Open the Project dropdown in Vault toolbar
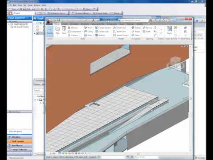The height and width of the screenshot is (160, 213). click(x=35, y=13)
